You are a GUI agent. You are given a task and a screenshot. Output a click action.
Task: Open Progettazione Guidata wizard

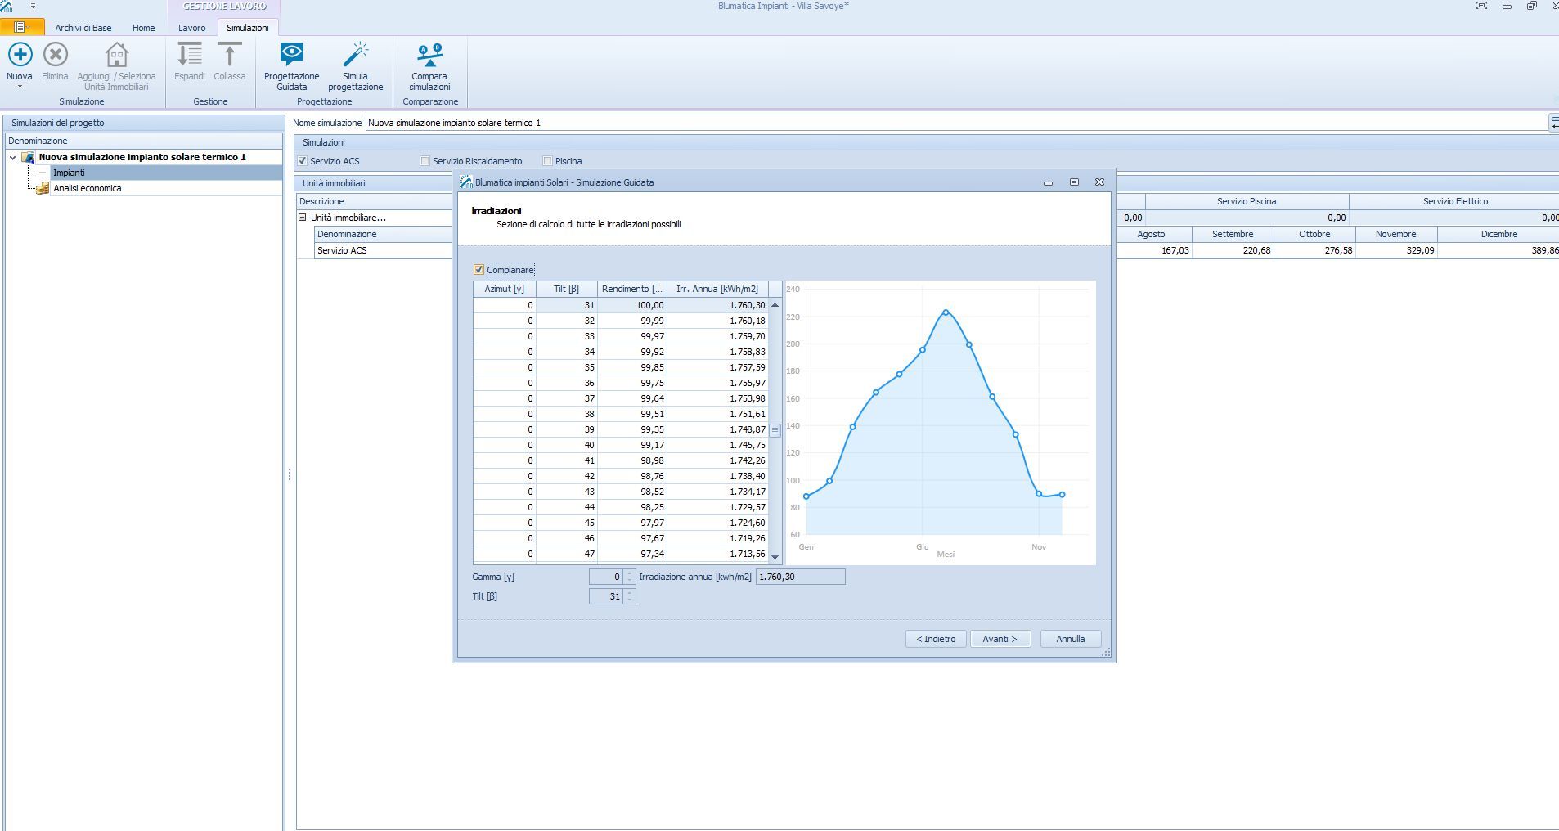(291, 56)
